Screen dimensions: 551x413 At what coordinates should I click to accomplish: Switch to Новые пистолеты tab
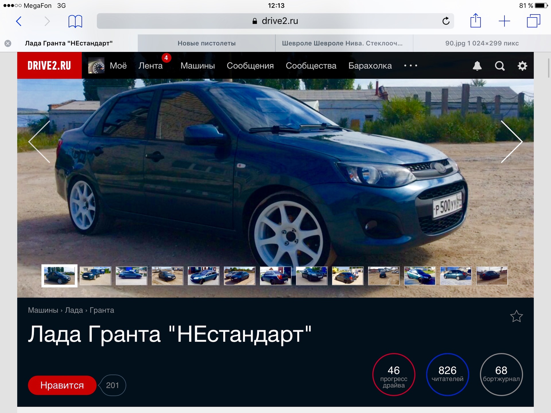click(x=207, y=43)
